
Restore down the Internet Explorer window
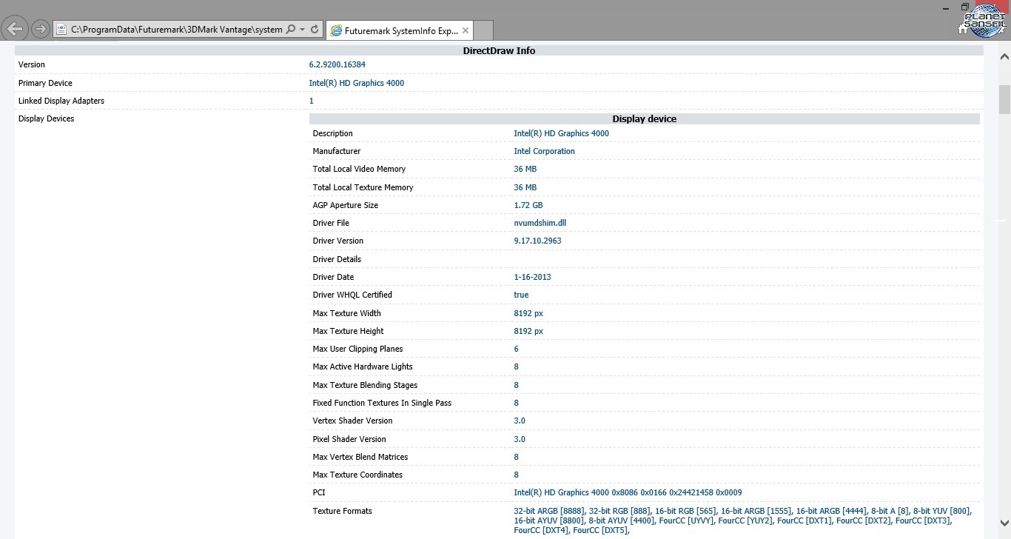click(966, 5)
